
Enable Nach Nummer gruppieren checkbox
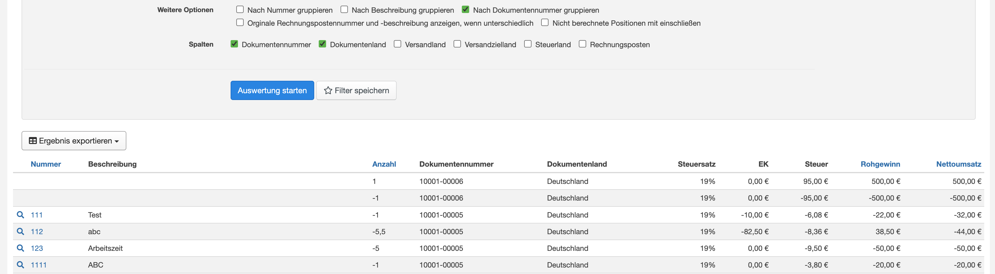coord(240,9)
